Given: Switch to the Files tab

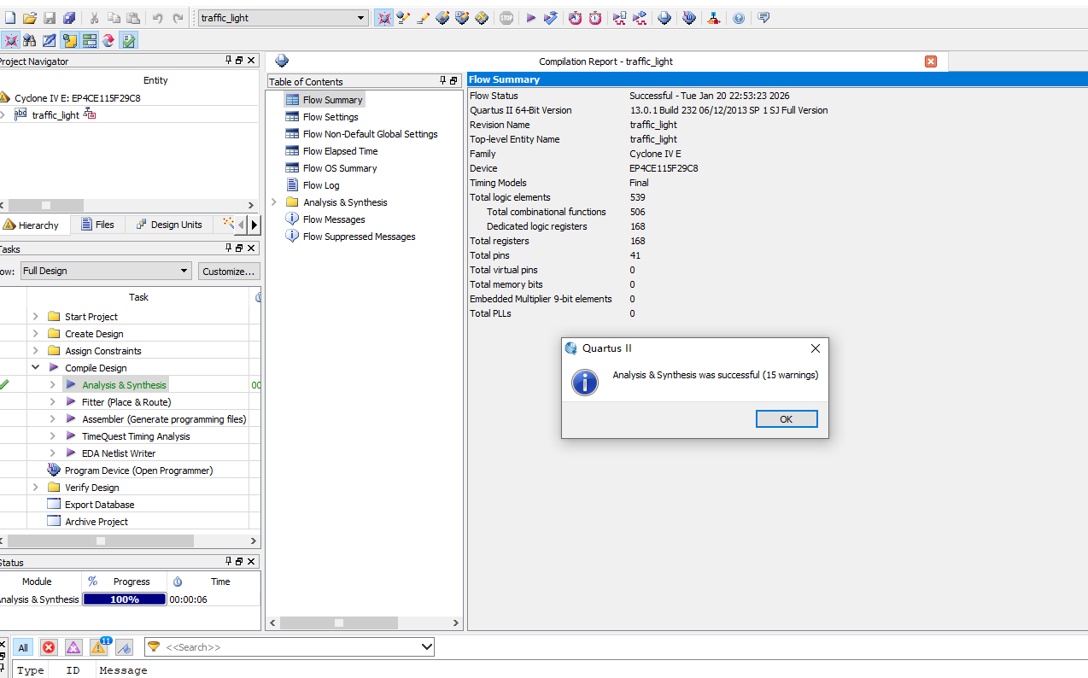Looking at the screenshot, I should (x=97, y=225).
